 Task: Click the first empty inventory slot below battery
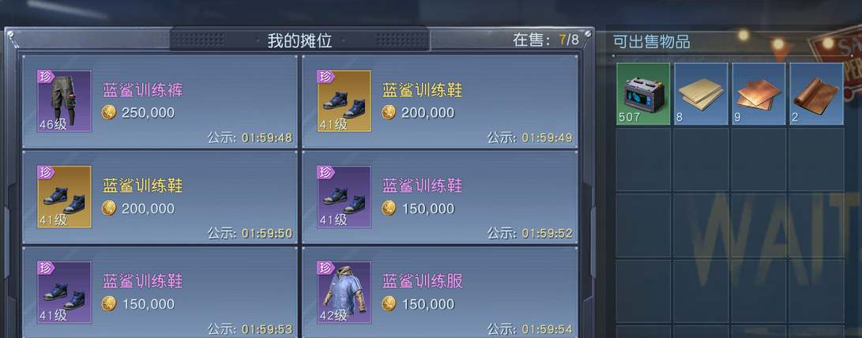643,160
